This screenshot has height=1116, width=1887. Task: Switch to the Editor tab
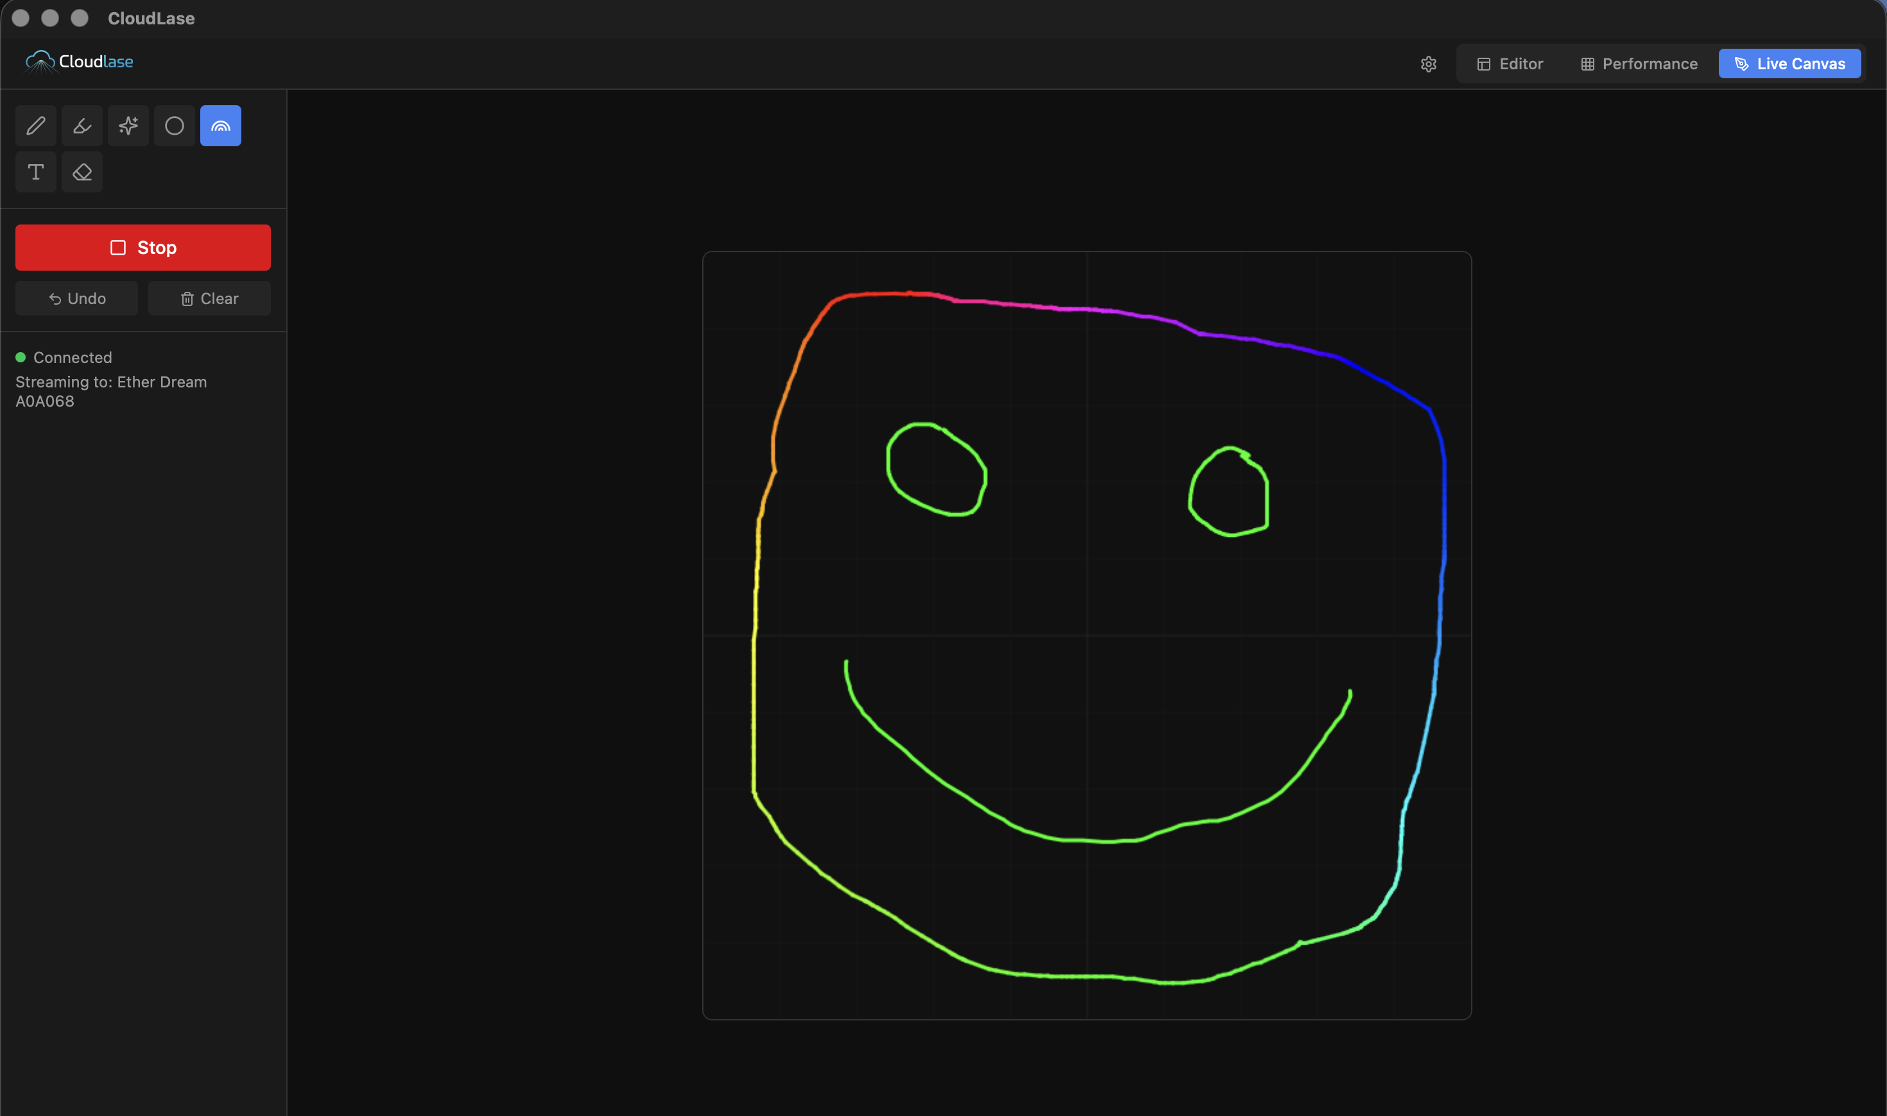1510,64
